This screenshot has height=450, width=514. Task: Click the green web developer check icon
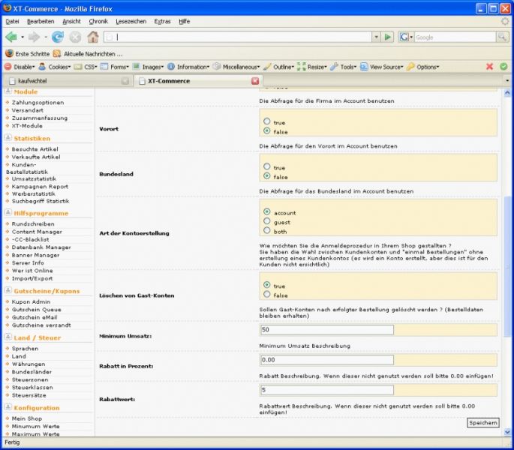[x=503, y=67]
